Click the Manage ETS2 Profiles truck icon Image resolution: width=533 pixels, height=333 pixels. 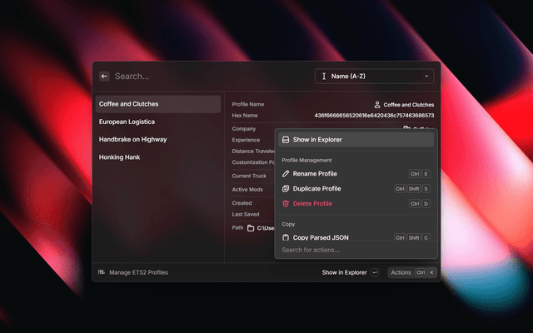tap(102, 272)
